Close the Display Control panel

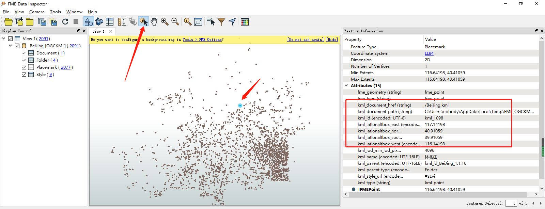84,31
